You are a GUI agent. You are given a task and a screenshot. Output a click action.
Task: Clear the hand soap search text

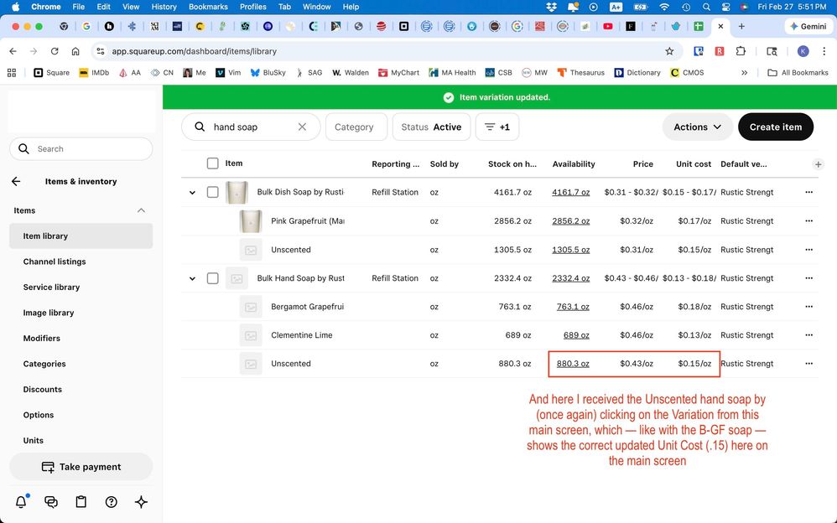[302, 127]
